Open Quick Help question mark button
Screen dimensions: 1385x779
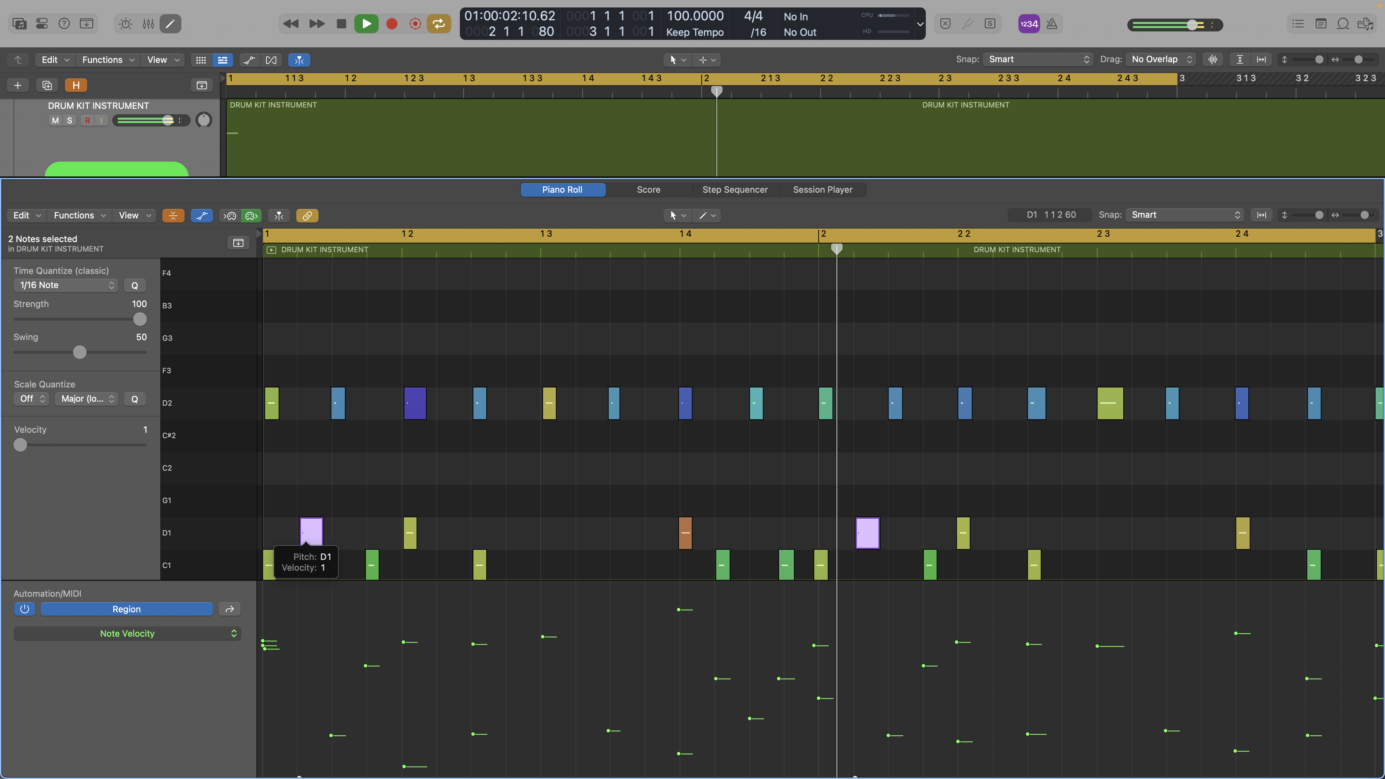coord(64,24)
